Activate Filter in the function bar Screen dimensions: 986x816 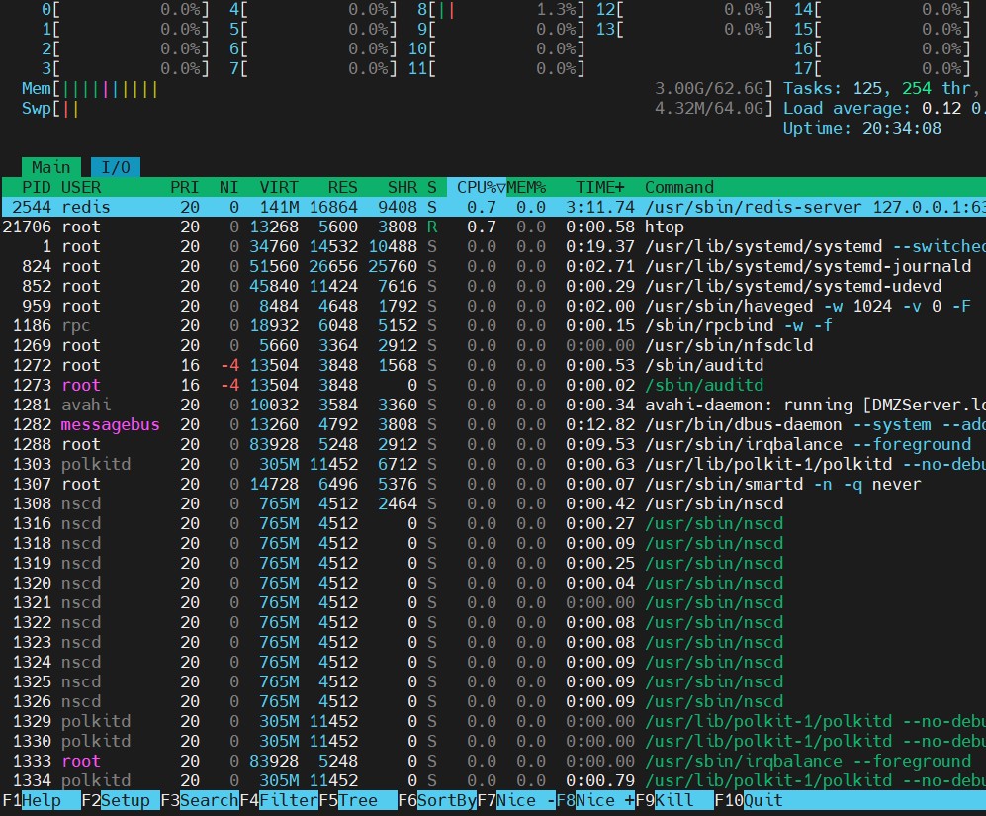pyautogui.click(x=279, y=800)
